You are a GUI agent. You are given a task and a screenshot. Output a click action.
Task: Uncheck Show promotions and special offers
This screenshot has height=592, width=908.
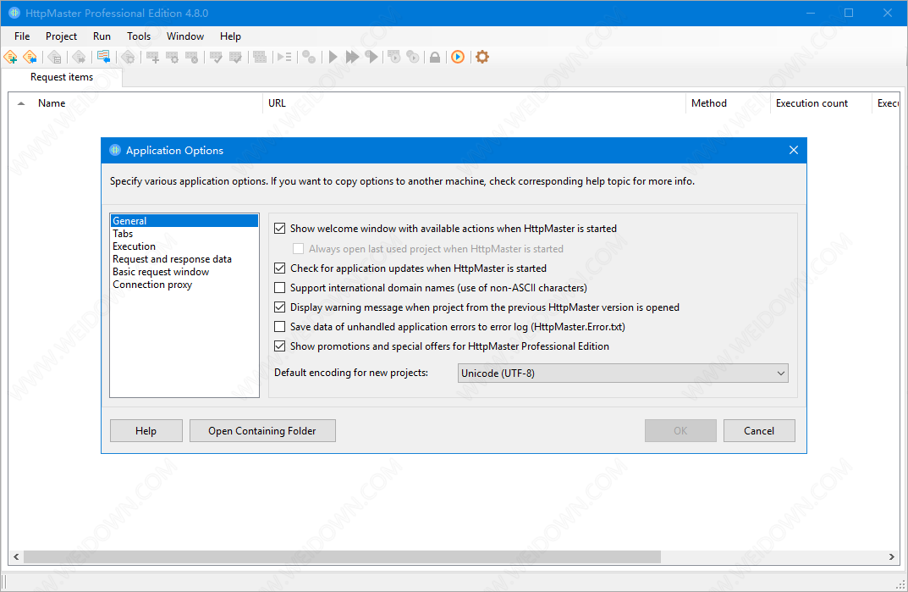pyautogui.click(x=280, y=346)
